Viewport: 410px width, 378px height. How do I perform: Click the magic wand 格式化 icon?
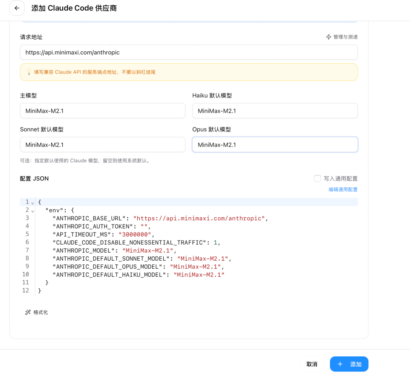tap(27, 312)
